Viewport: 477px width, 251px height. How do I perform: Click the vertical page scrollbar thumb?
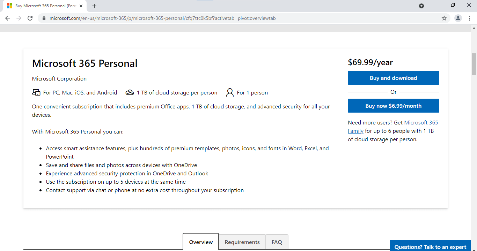[474, 64]
